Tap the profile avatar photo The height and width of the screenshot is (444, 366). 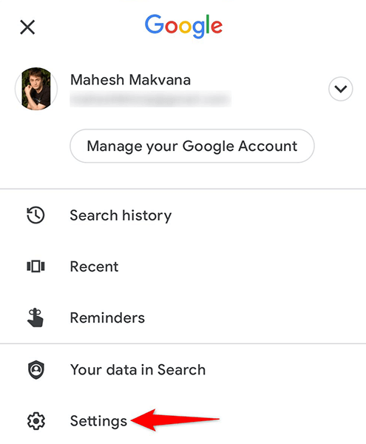[x=36, y=89]
